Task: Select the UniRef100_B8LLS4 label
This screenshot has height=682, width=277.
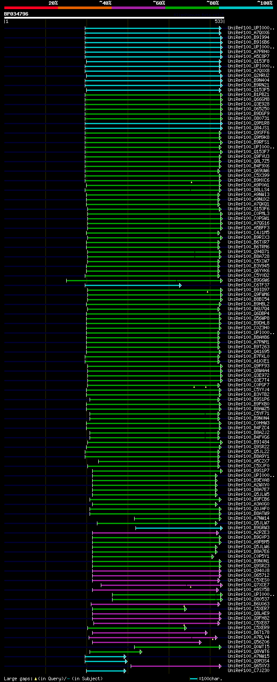Action: 248,190
